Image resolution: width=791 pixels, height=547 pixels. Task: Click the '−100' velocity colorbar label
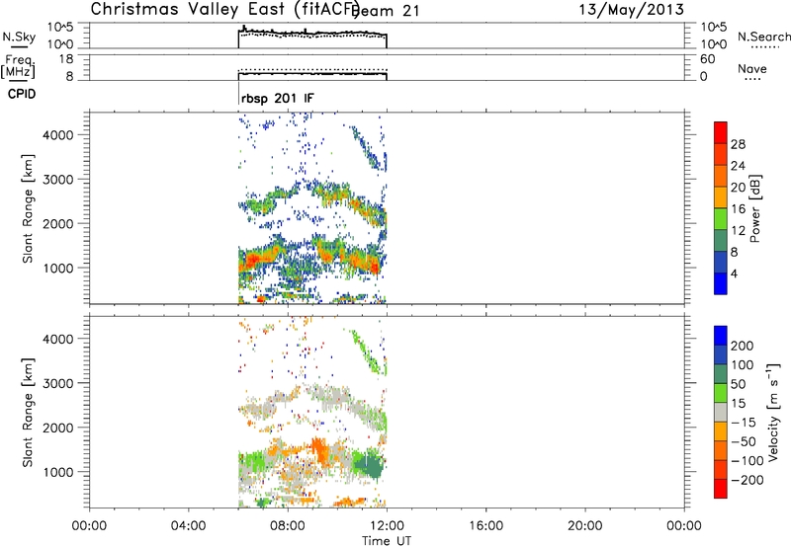click(x=747, y=461)
